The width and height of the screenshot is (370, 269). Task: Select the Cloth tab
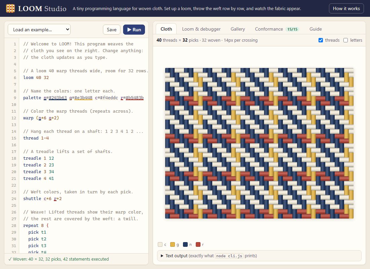[x=166, y=29]
